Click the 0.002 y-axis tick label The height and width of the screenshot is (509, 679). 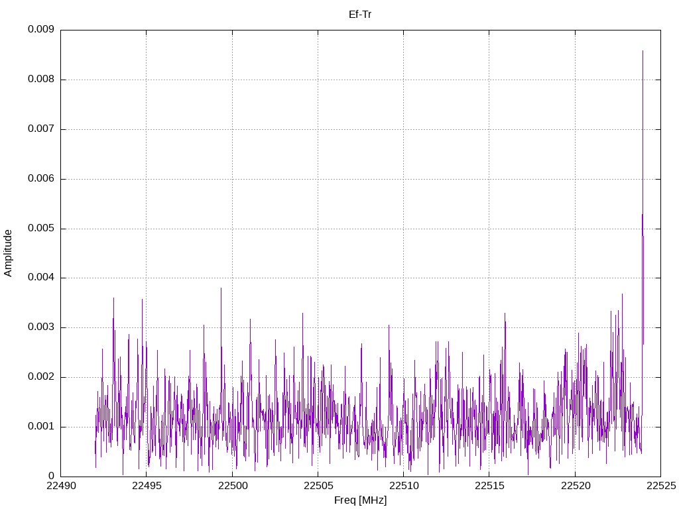40,377
